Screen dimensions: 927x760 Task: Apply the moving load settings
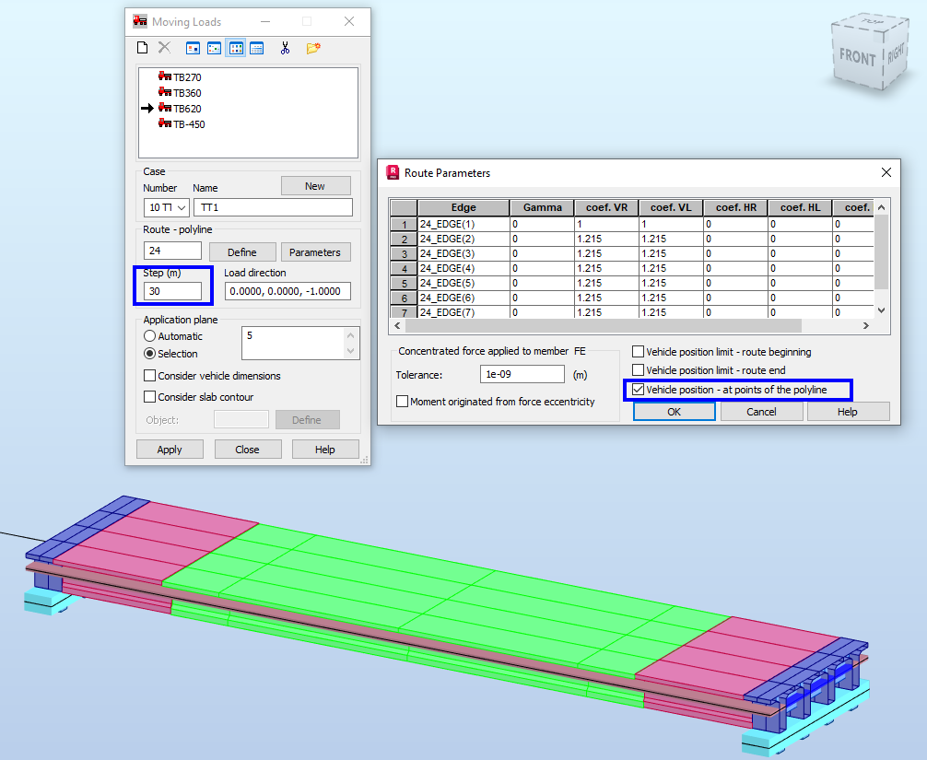[170, 449]
